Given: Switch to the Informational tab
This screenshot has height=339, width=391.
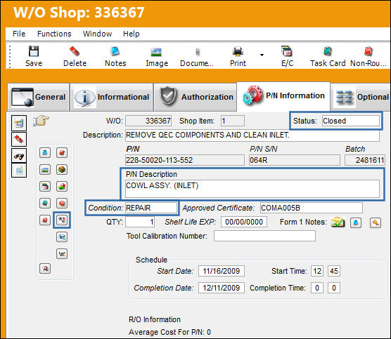Looking at the screenshot, I should point(112,97).
